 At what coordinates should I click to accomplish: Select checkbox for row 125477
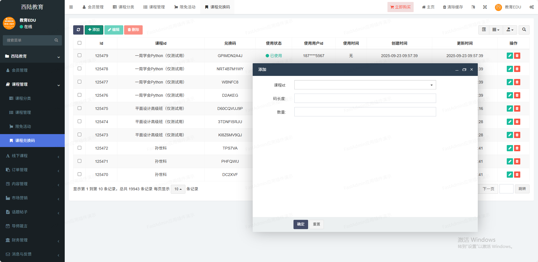pos(79,82)
